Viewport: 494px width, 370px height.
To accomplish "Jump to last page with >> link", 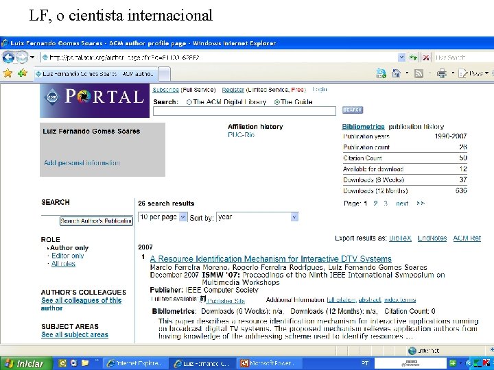I will tap(421, 203).
